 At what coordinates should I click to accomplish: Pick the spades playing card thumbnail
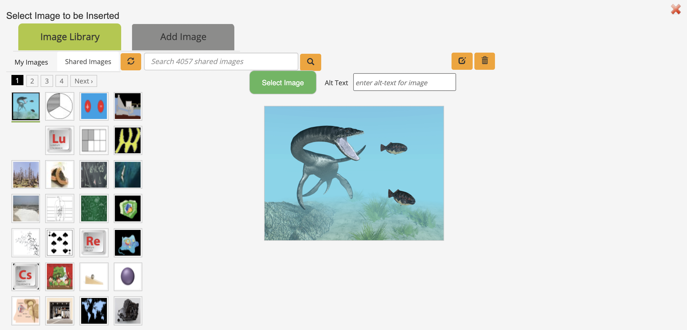point(59,242)
